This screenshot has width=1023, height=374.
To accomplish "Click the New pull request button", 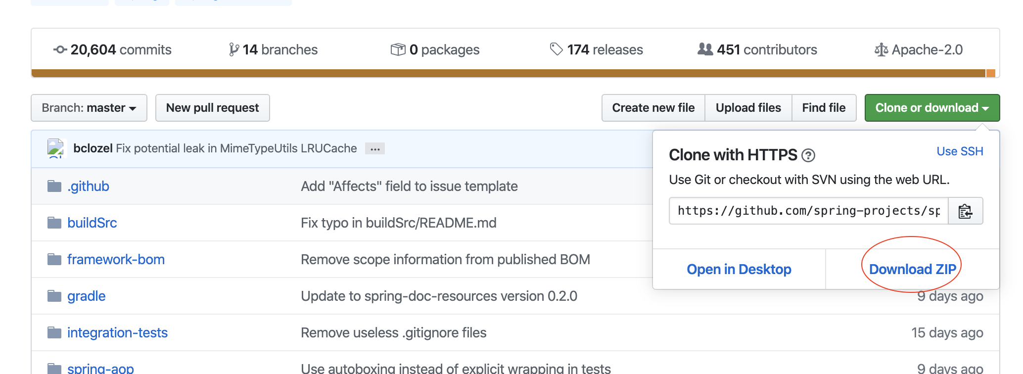I will tap(212, 108).
